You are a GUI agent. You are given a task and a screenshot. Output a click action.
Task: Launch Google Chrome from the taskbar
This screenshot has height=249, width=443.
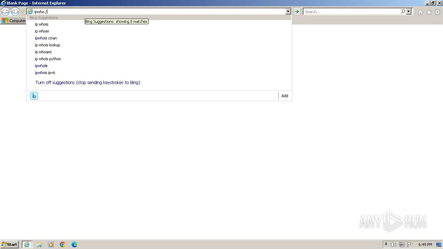63,245
